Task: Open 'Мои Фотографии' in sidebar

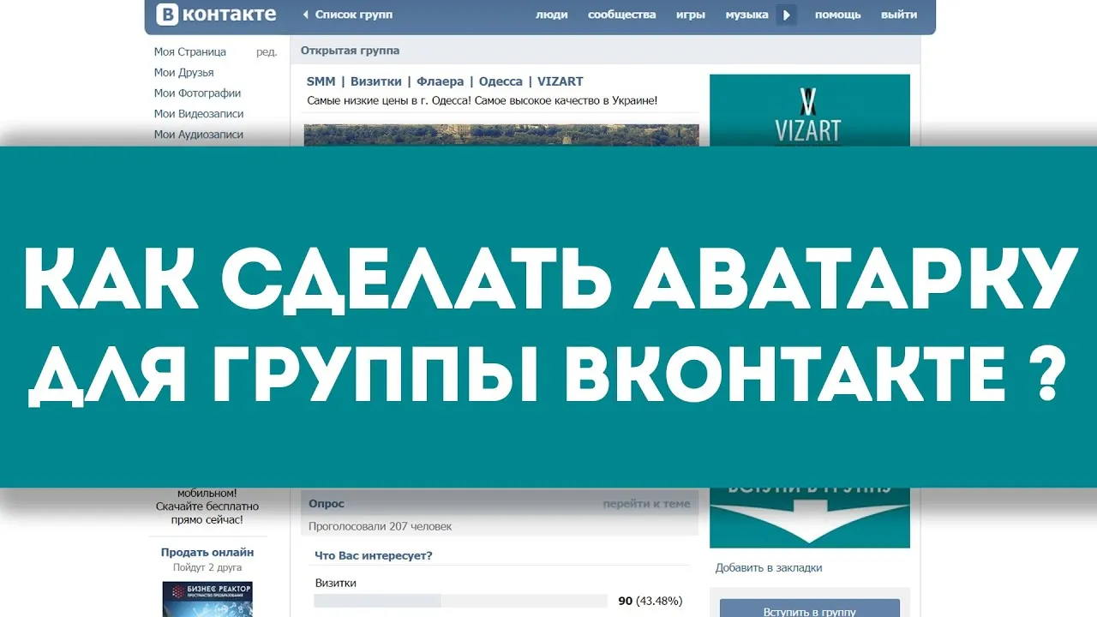Action: 198,93
